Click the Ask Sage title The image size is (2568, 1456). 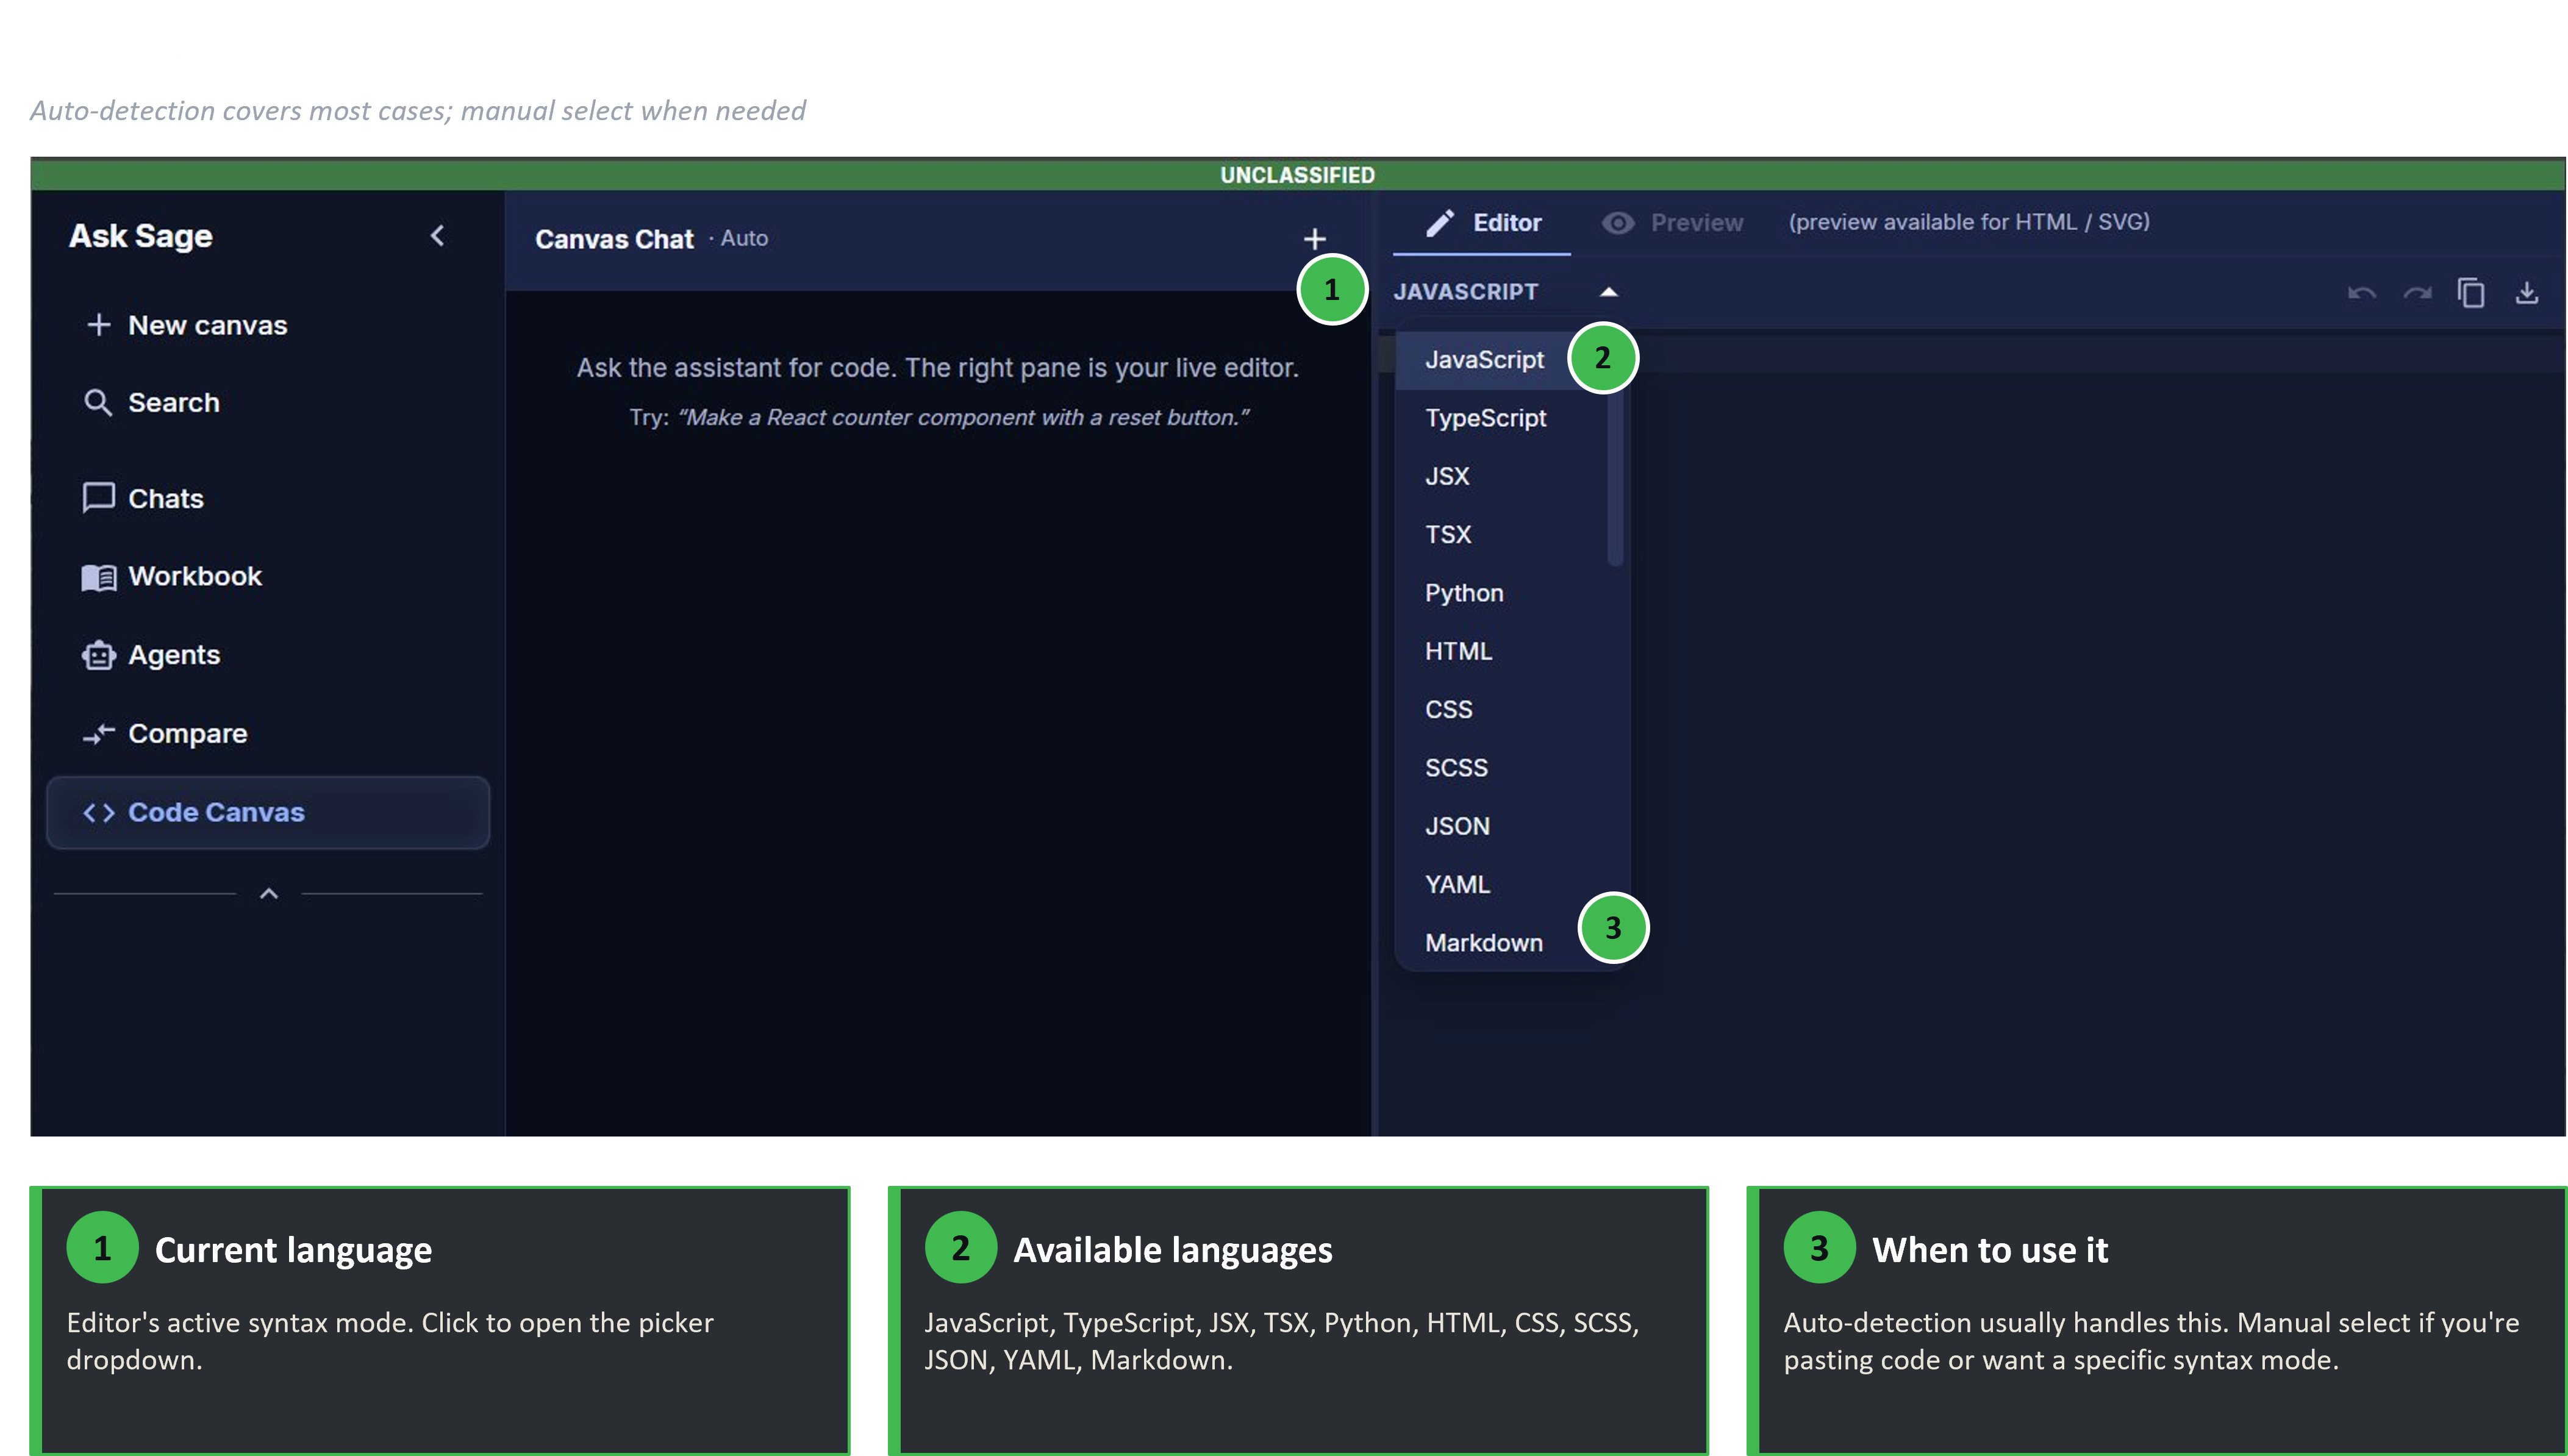[x=140, y=236]
